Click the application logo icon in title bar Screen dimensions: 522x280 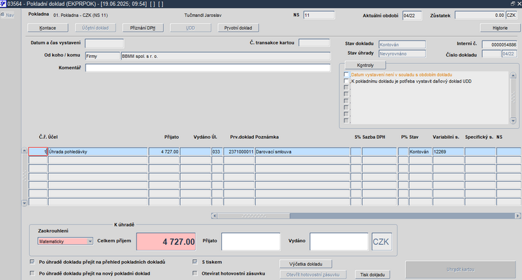click(3, 4)
